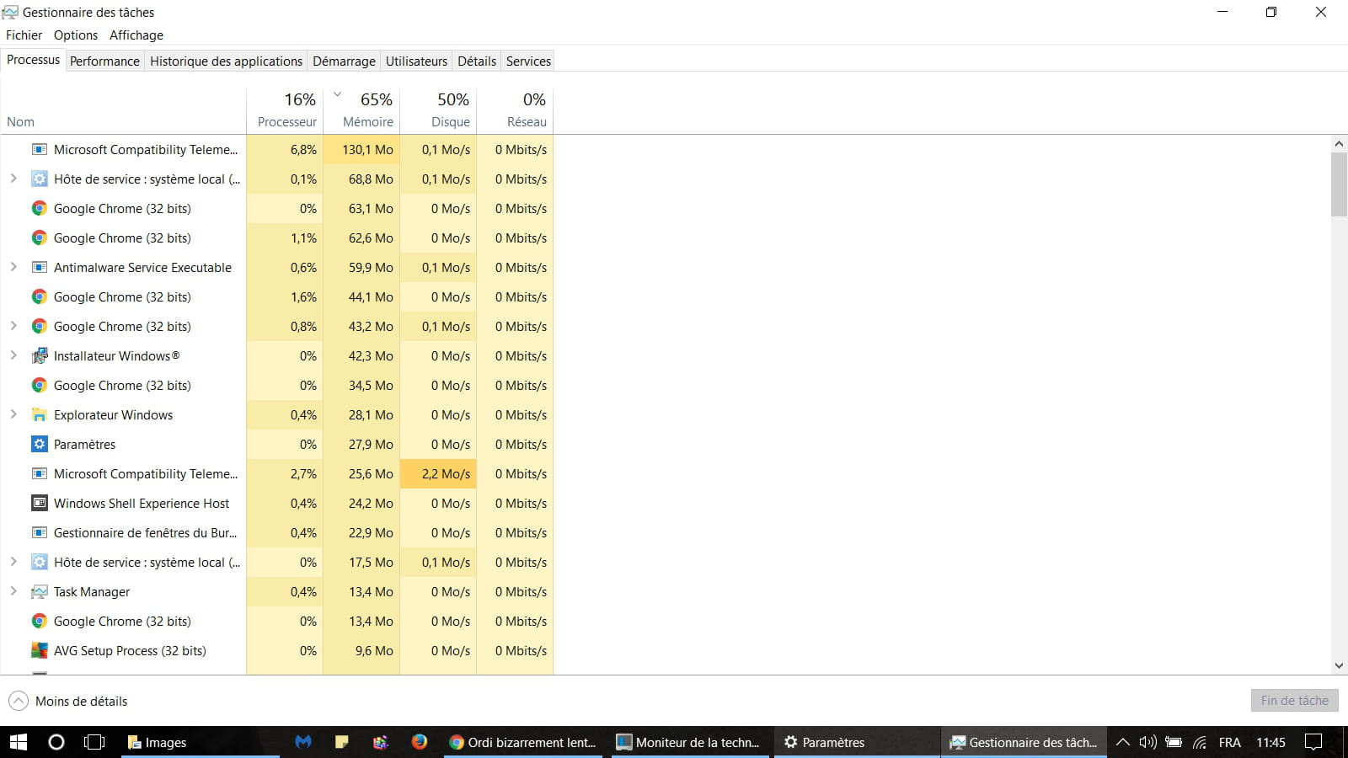This screenshot has width=1348, height=758.
Task: Switch to the Détails tab
Action: (x=477, y=61)
